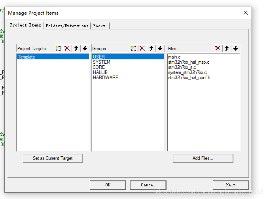The height and width of the screenshot is (199, 267).
Task: Delete the selected file with the red X
Action: [x=218, y=48]
